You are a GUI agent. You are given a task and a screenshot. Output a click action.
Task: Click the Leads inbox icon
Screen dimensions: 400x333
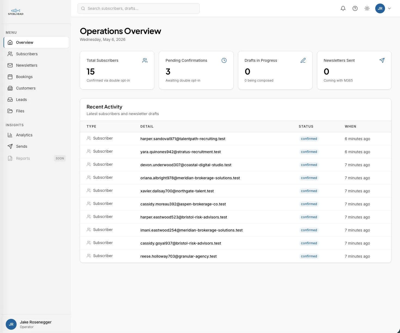[x=10, y=100]
